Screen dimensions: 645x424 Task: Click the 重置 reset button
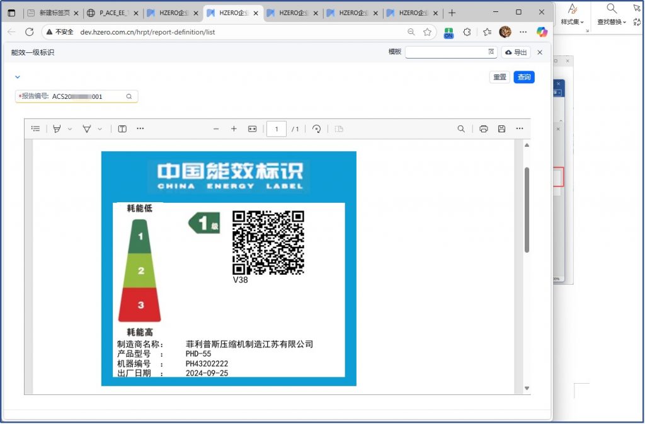pos(499,77)
